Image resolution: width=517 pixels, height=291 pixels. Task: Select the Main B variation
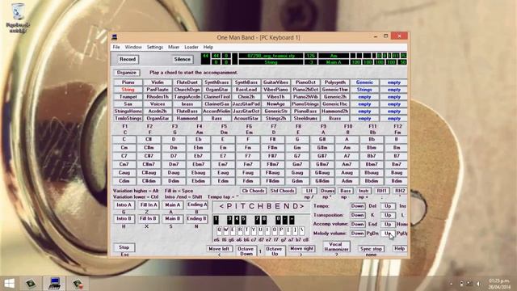173,219
